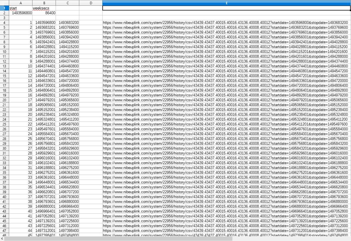
Task: Click cell with value 86400
Action: [x=44, y=13]
